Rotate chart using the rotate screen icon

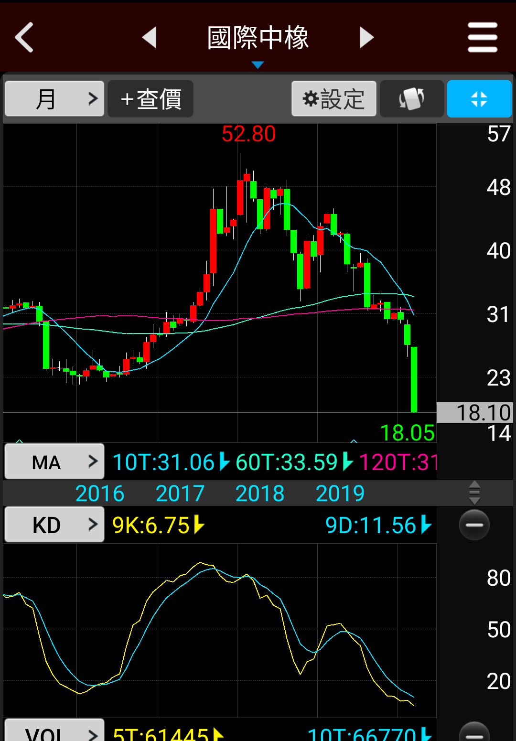(x=411, y=99)
